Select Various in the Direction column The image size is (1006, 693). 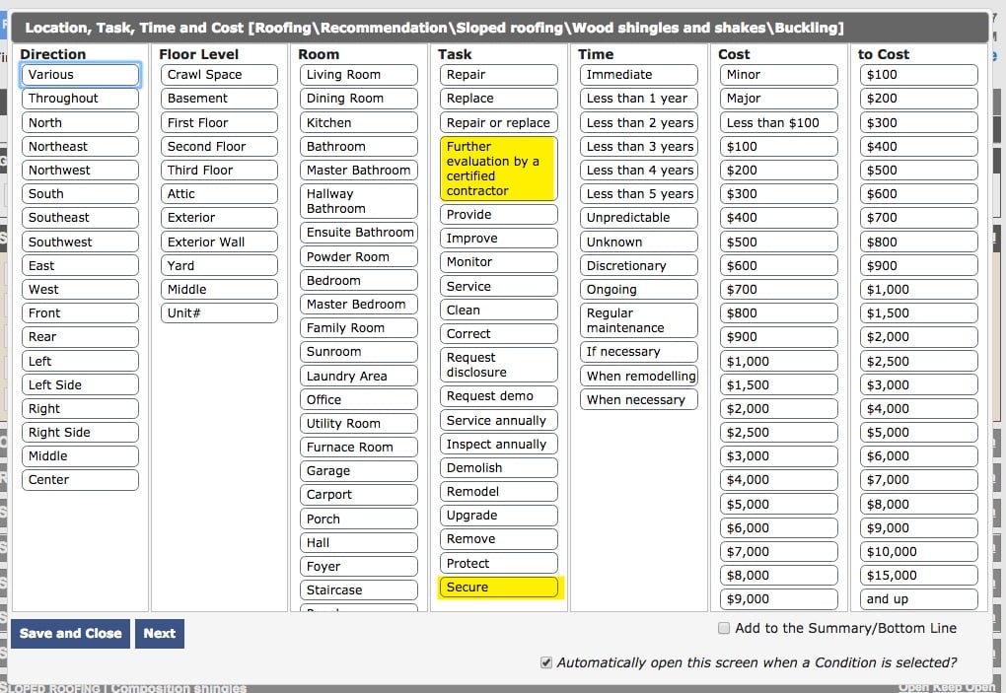click(x=80, y=75)
